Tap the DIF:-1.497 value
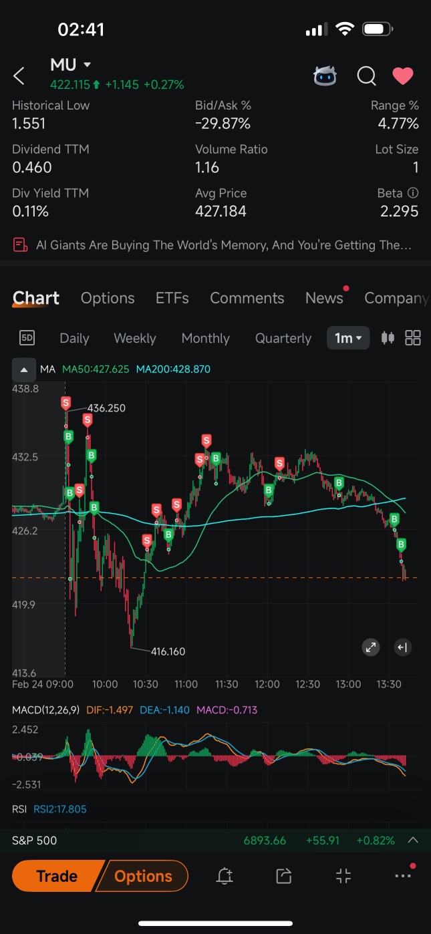The height and width of the screenshot is (934, 431). [110, 710]
